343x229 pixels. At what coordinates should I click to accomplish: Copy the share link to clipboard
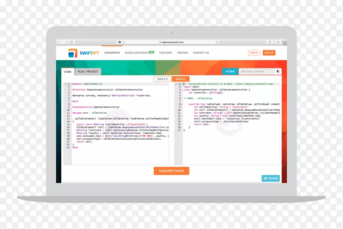coord(278,72)
